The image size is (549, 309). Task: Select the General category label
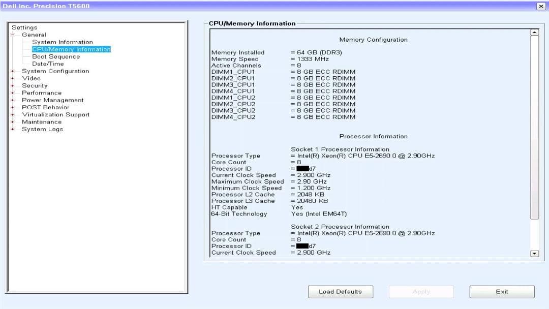(x=34, y=35)
